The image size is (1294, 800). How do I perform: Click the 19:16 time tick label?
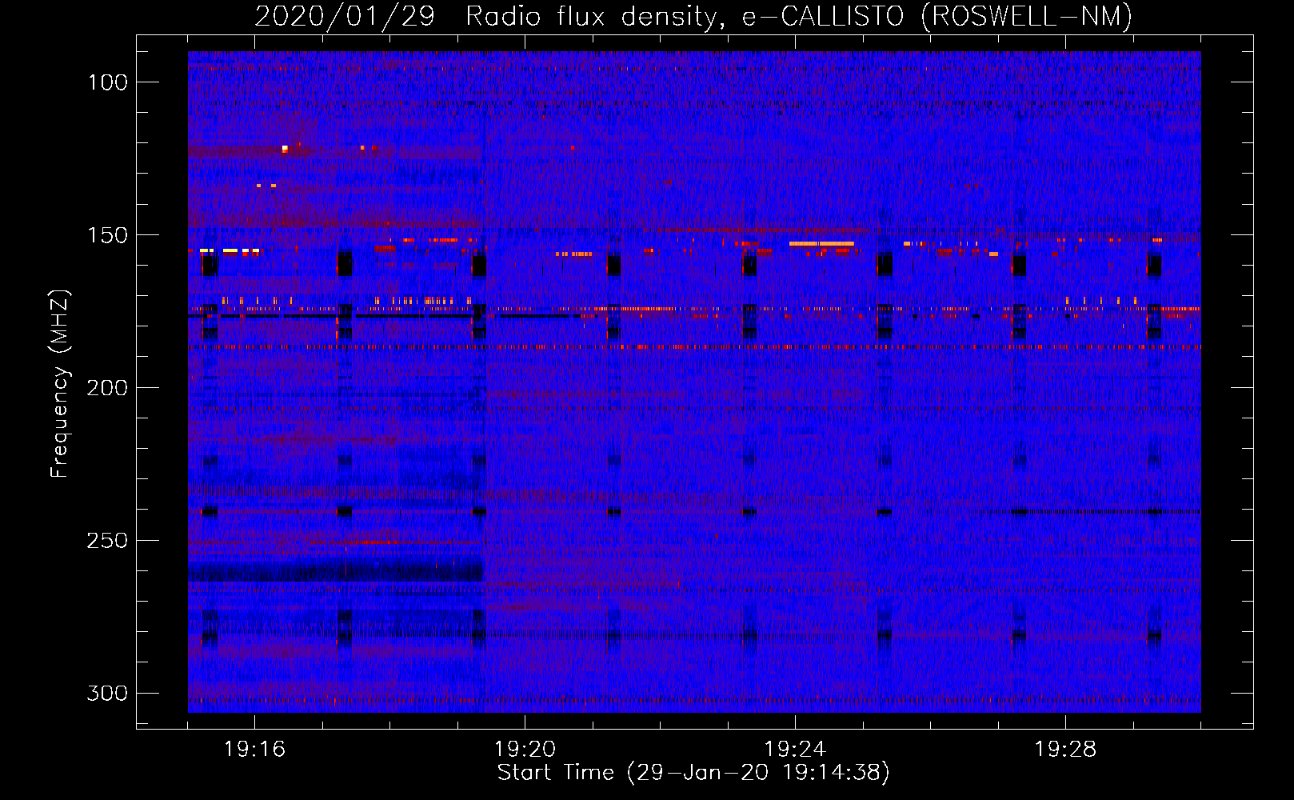pos(254,750)
